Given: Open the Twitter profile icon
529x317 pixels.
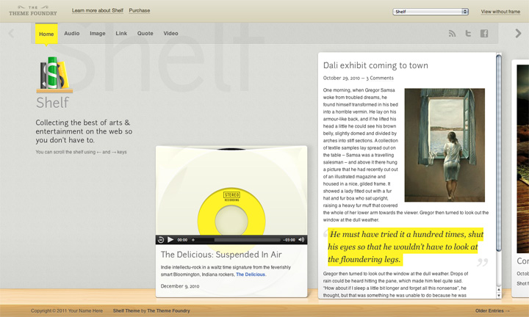Looking at the screenshot, I should point(469,34).
